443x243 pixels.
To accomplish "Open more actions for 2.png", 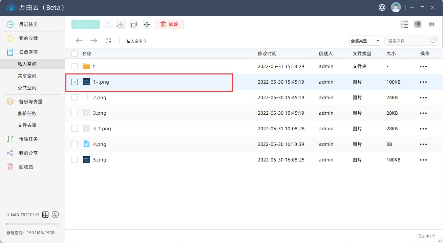I will pos(423,97).
